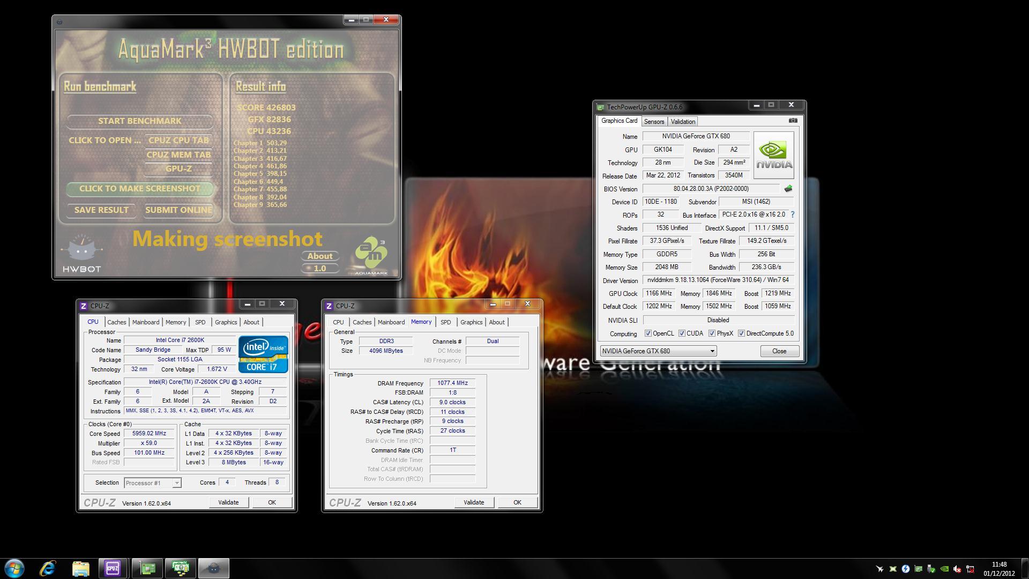The image size is (1029, 579).
Task: Click the taskbar clock showing 11:48
Action: (x=999, y=569)
